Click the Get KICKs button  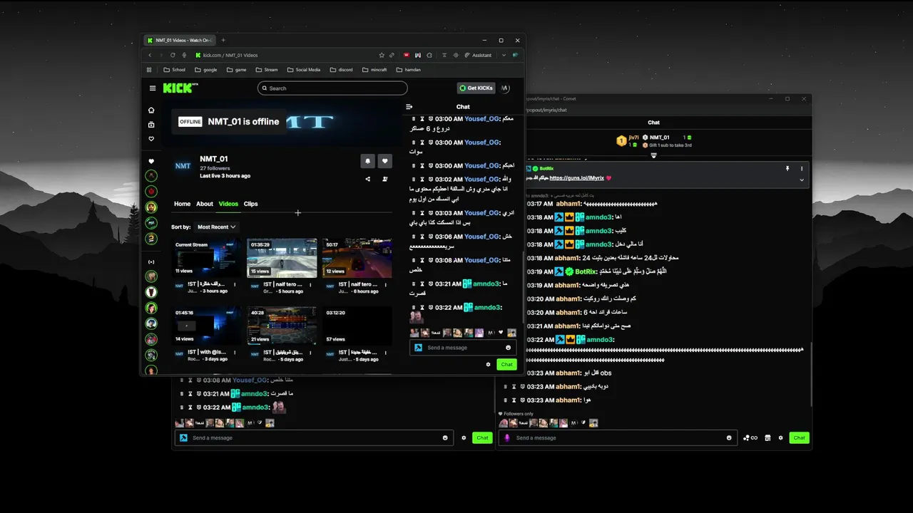coord(476,88)
